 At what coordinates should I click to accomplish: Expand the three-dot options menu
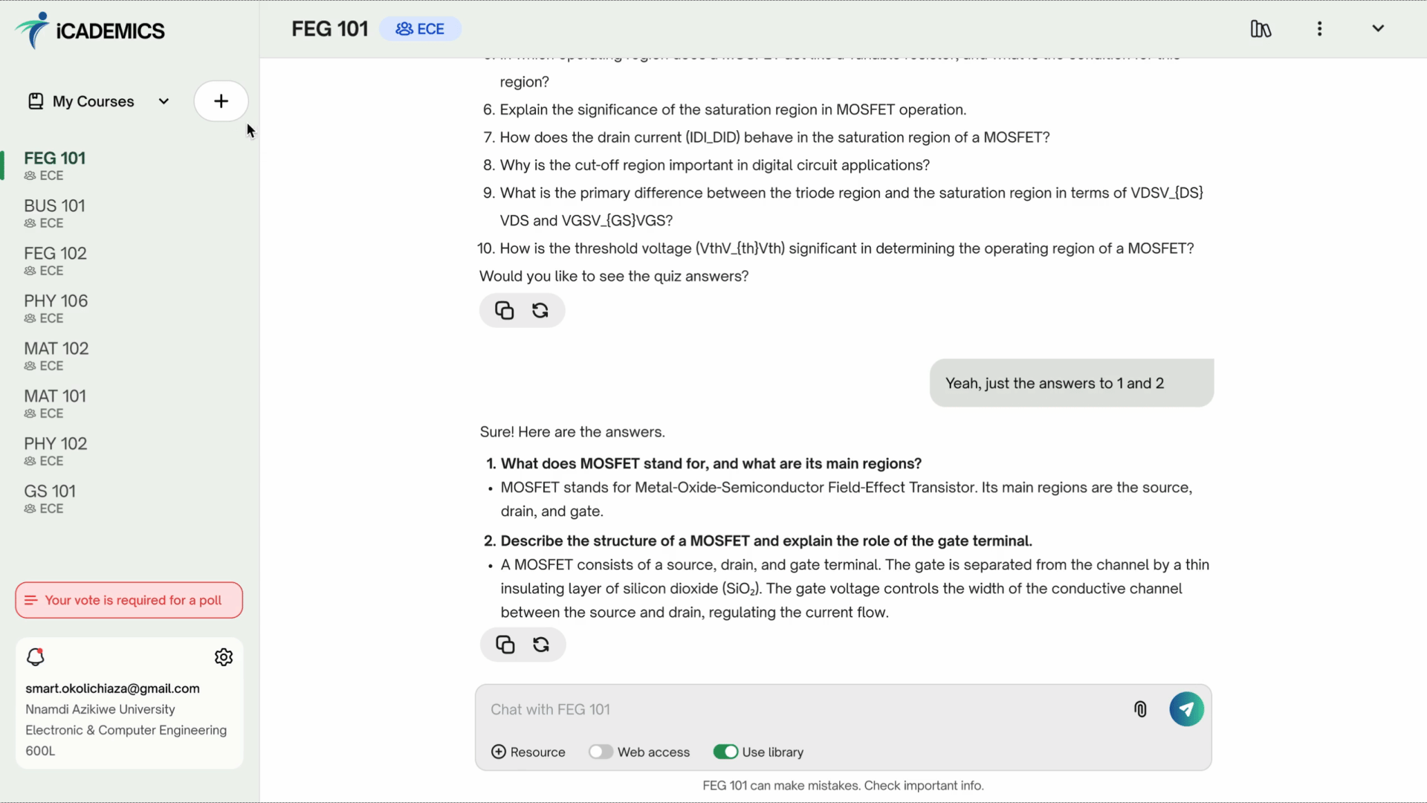1319,28
